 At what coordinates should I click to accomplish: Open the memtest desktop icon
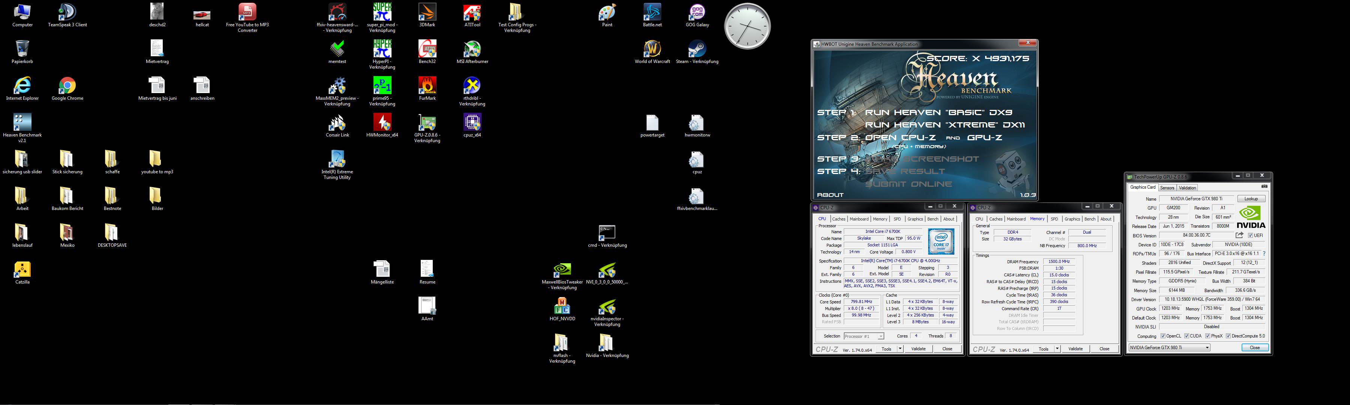[337, 52]
